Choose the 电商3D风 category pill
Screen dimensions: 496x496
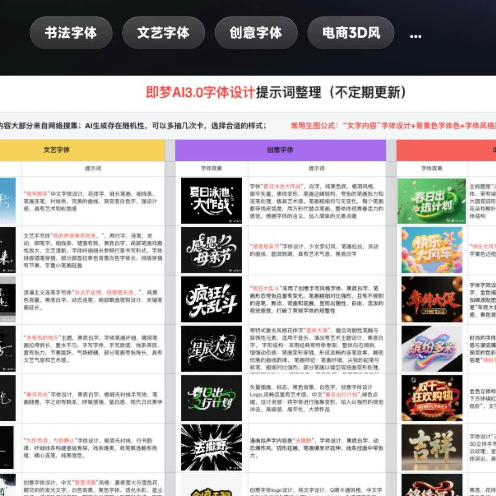click(351, 33)
